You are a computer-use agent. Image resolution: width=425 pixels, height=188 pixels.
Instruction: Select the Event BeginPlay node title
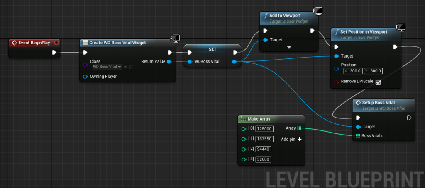coord(34,43)
